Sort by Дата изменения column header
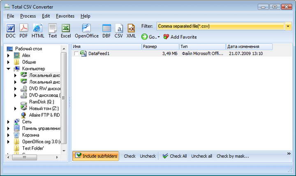The image size is (296, 176). tap(249, 47)
